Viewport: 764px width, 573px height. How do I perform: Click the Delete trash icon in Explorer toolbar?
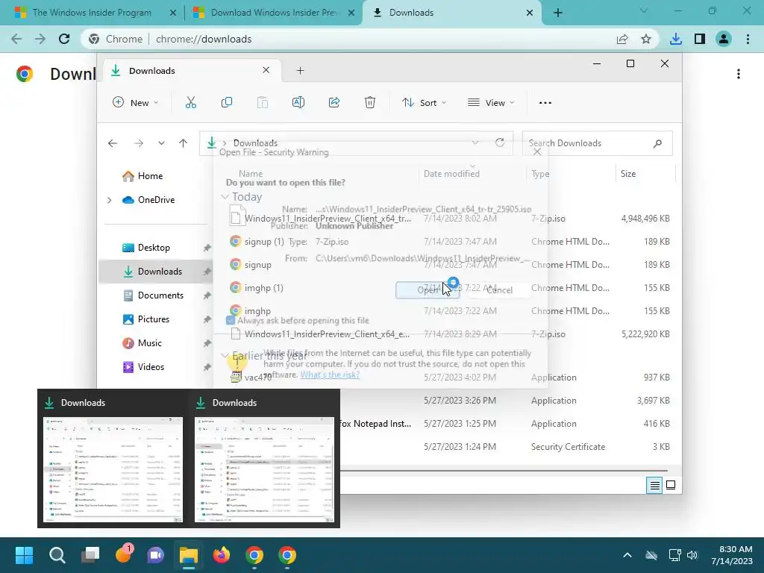point(370,103)
